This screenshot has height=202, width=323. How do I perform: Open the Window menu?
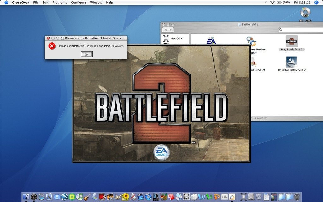tap(96, 3)
